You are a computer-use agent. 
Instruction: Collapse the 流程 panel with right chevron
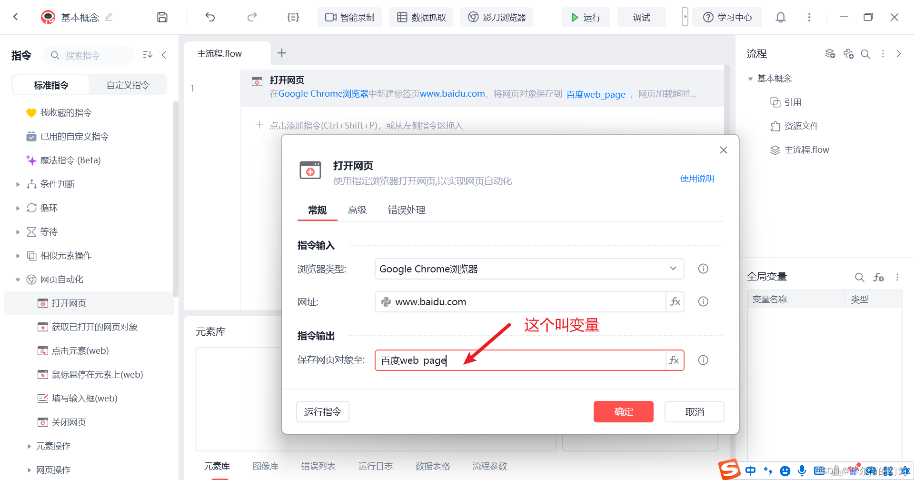[899, 54]
